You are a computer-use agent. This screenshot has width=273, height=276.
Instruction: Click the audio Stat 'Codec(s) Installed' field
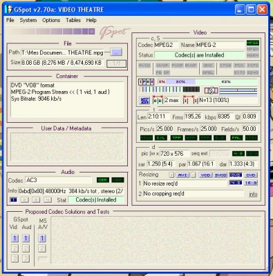(x=96, y=200)
